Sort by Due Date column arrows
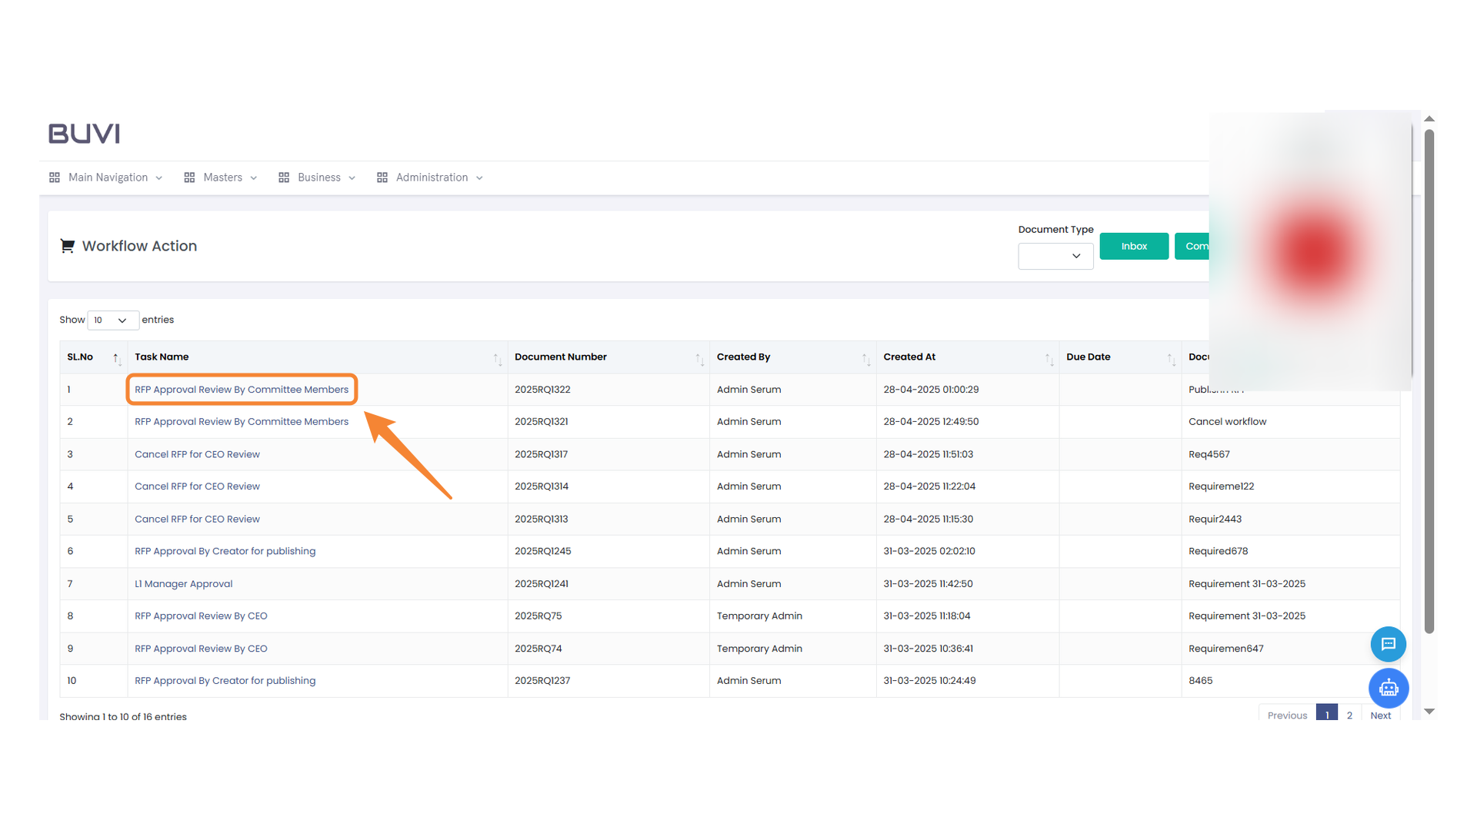The width and height of the screenshot is (1477, 830). [1170, 359]
